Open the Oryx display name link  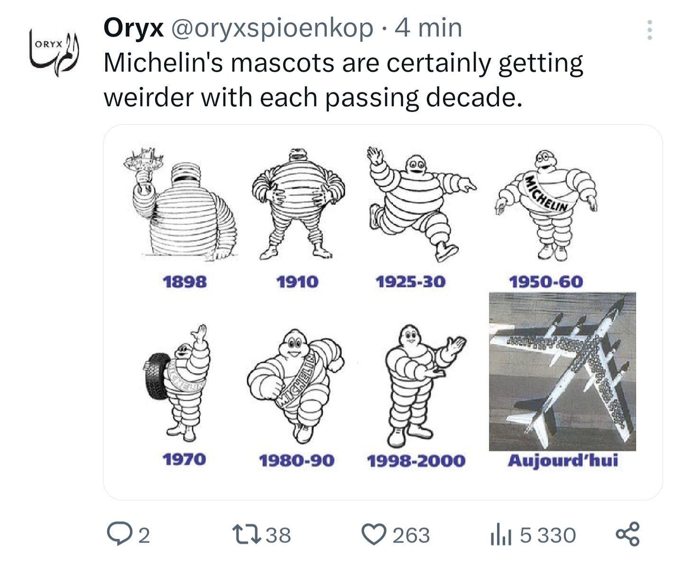click(x=133, y=28)
